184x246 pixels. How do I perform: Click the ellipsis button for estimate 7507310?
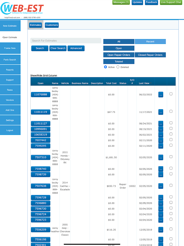[161, 157]
